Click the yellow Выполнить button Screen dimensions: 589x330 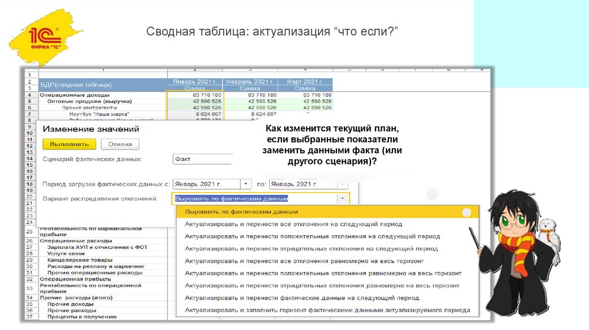69,144
